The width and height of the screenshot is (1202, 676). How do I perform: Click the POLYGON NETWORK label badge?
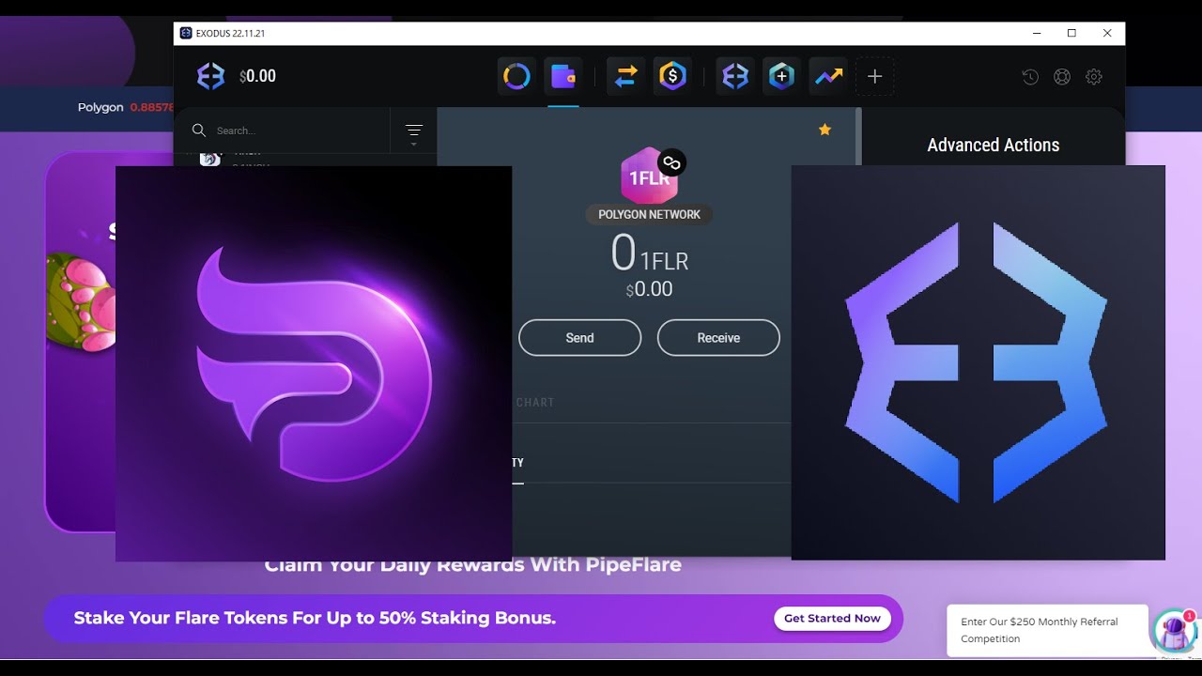(x=650, y=214)
